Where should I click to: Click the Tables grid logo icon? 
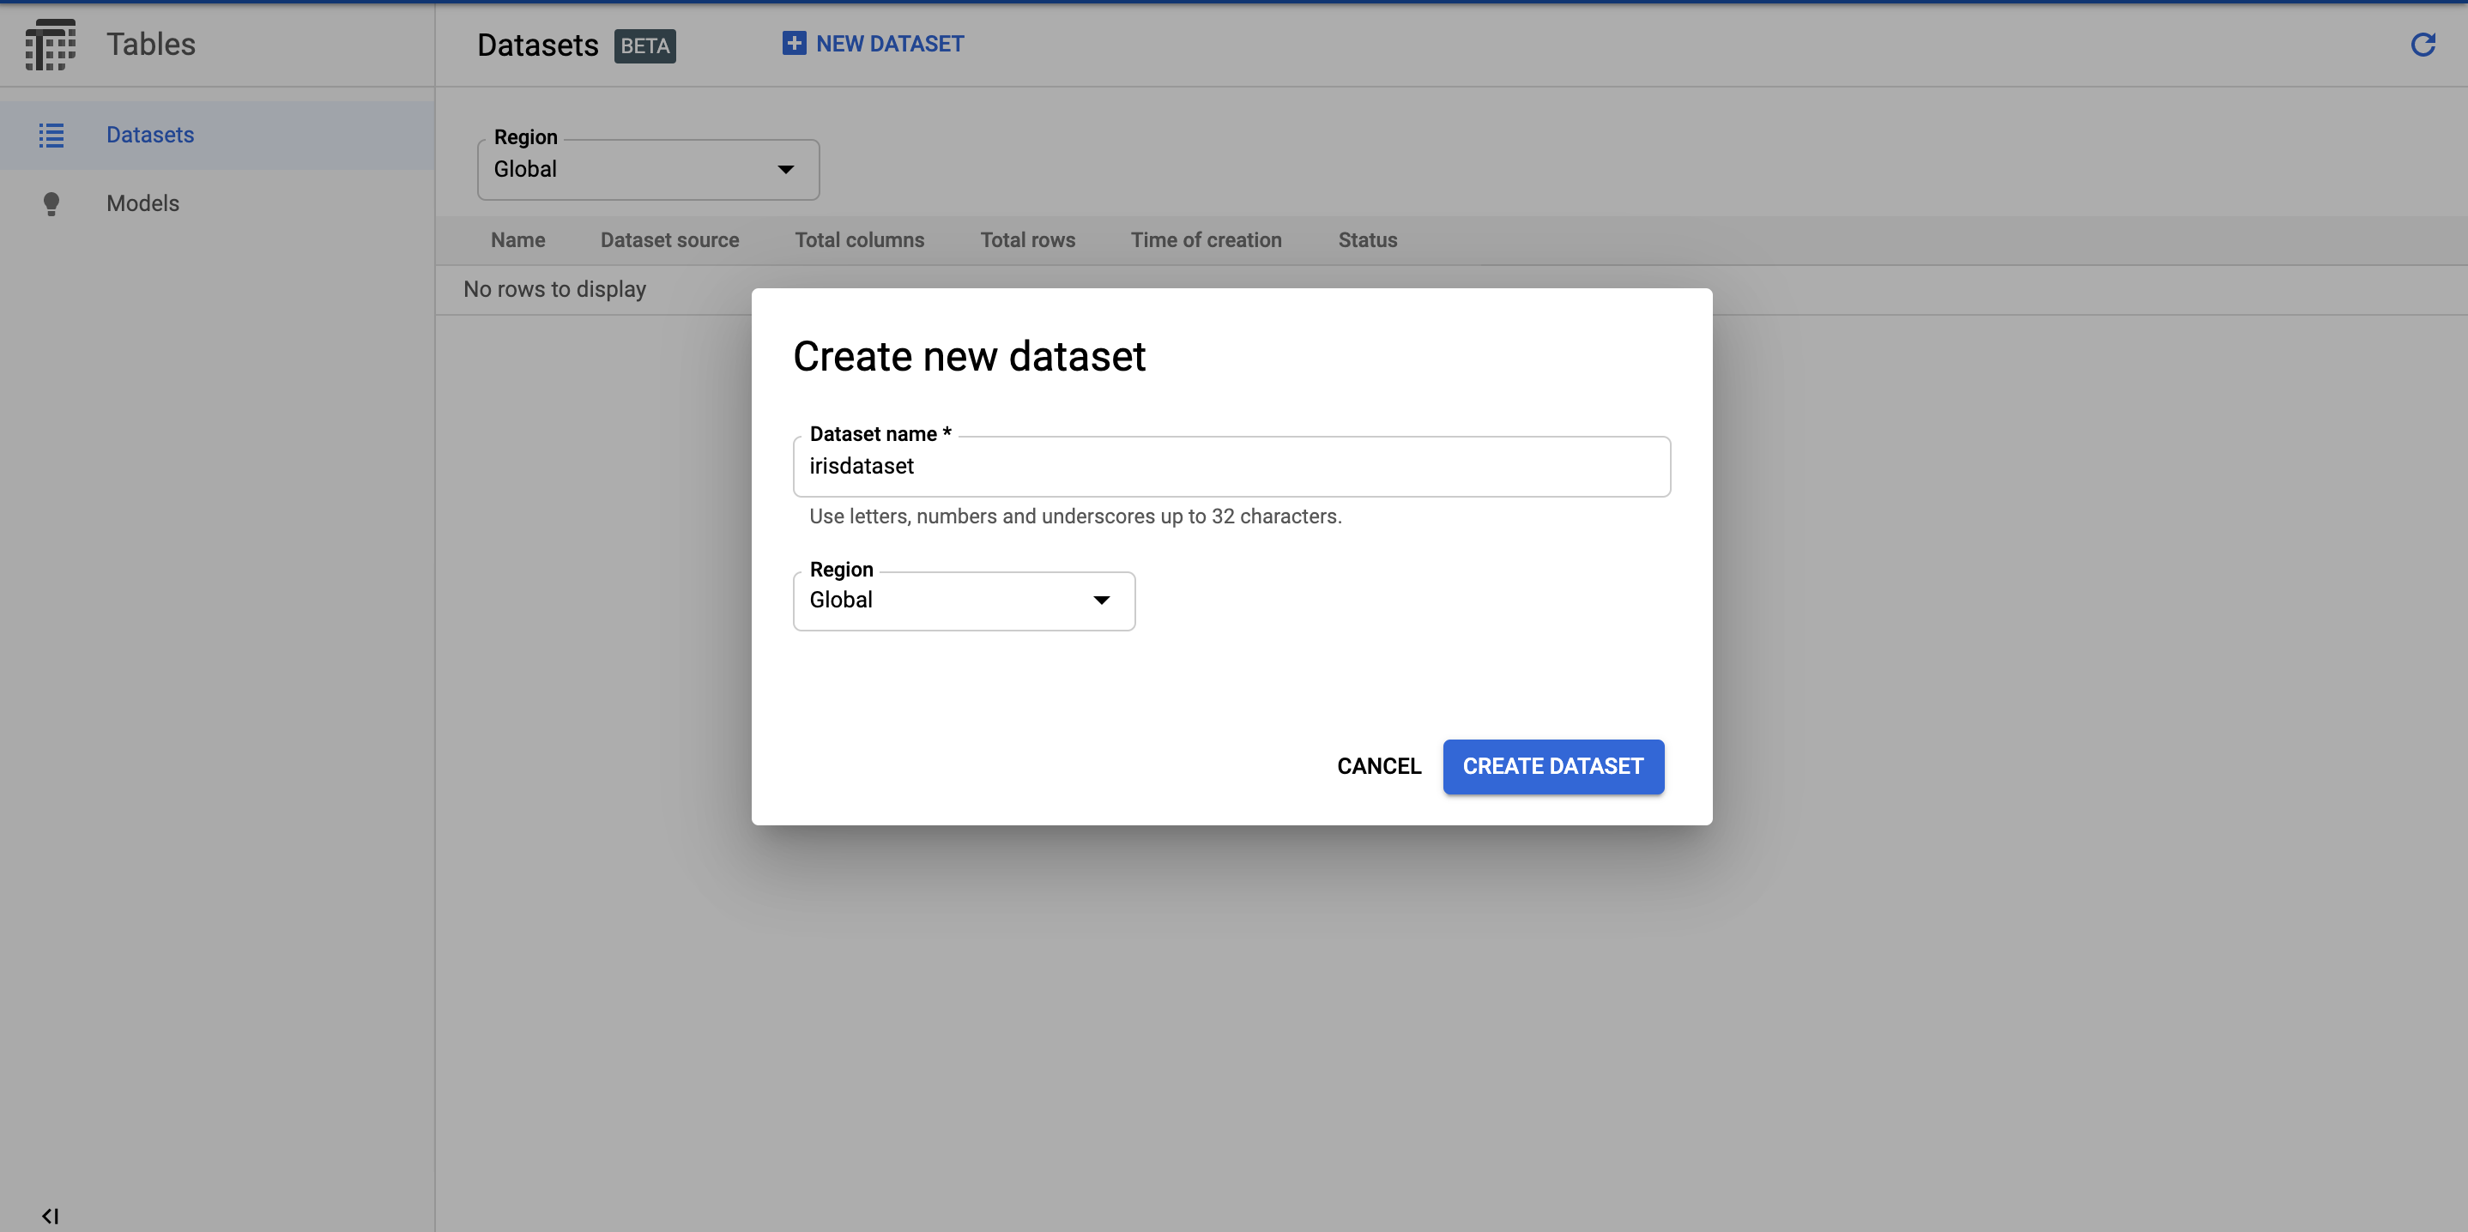[50, 44]
